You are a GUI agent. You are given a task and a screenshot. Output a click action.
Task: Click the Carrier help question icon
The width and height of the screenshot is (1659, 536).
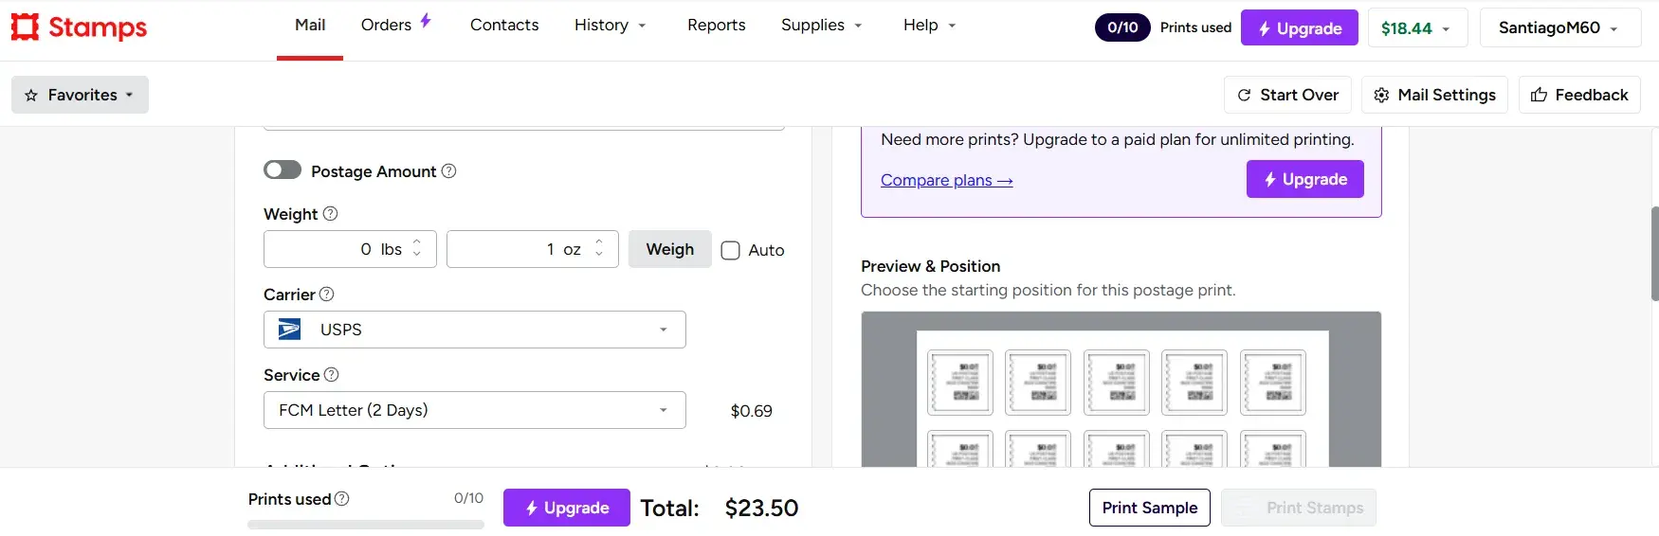pos(327,295)
